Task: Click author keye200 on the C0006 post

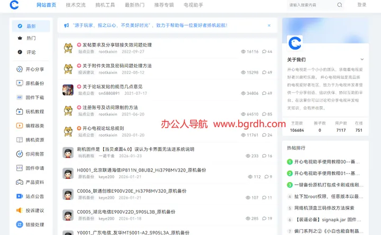Action: [106, 197]
